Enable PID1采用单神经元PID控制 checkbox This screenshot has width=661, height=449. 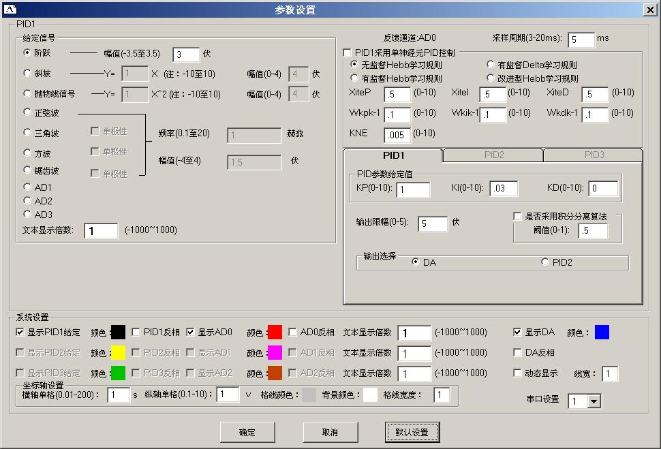tap(348, 52)
